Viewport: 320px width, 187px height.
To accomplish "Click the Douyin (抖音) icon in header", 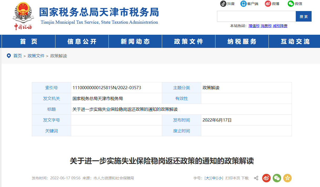I will click(223, 4).
